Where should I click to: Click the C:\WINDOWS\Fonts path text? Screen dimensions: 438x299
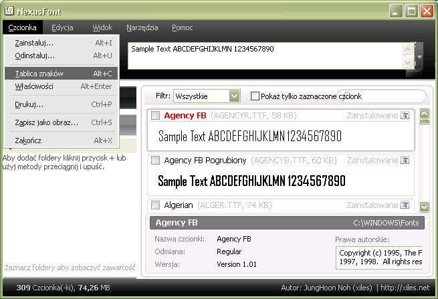click(386, 223)
